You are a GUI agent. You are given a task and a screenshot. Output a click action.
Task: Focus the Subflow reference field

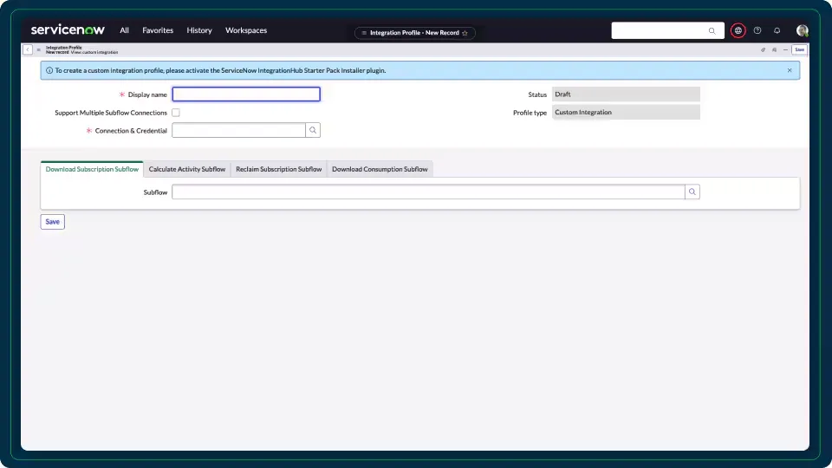(x=428, y=192)
